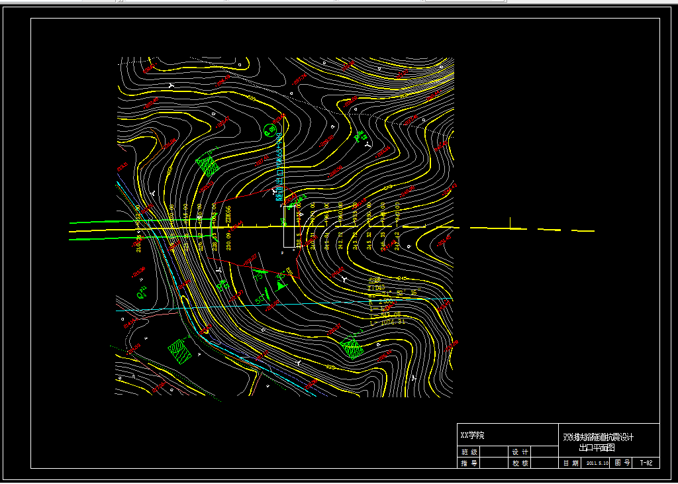Screen dimensions: 678x484
Task: Click the 'ZTD43' curve label
Action: (376, 287)
